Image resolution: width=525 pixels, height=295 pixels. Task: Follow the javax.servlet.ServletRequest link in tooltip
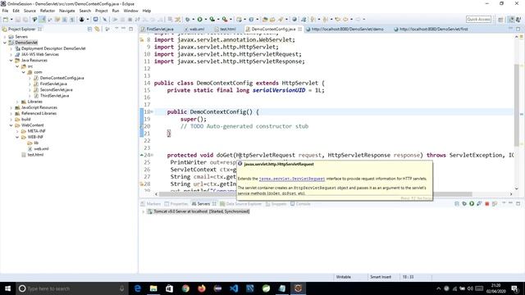coord(292,179)
